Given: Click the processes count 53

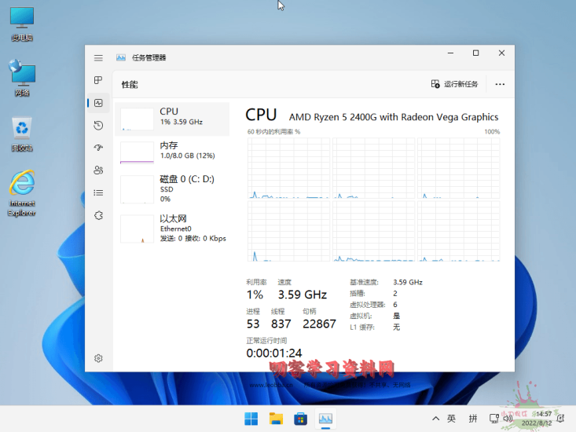Looking at the screenshot, I should click(x=253, y=324).
